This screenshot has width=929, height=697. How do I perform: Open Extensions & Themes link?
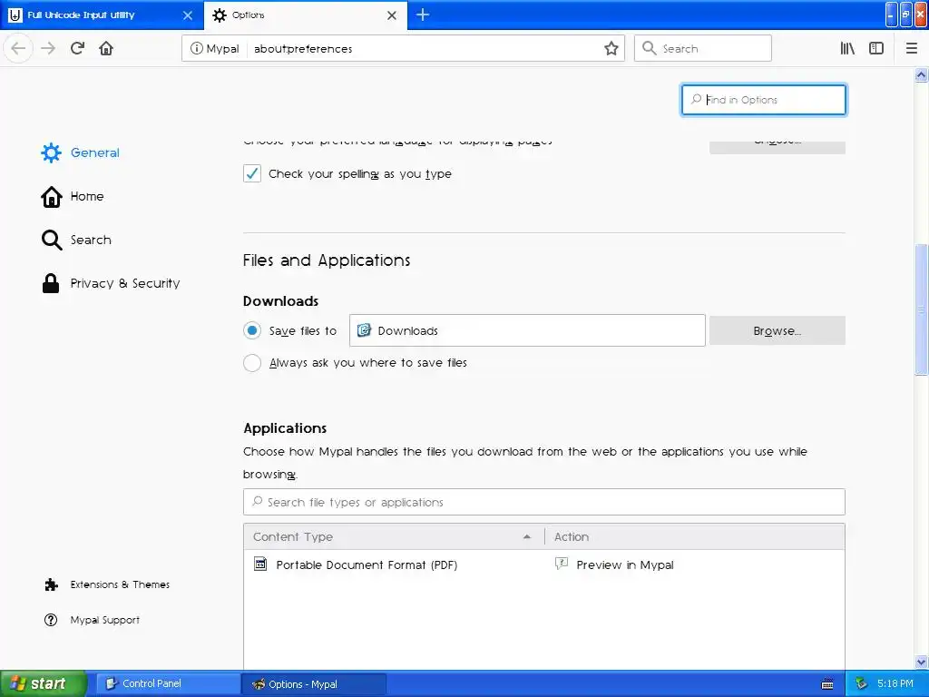[107, 584]
